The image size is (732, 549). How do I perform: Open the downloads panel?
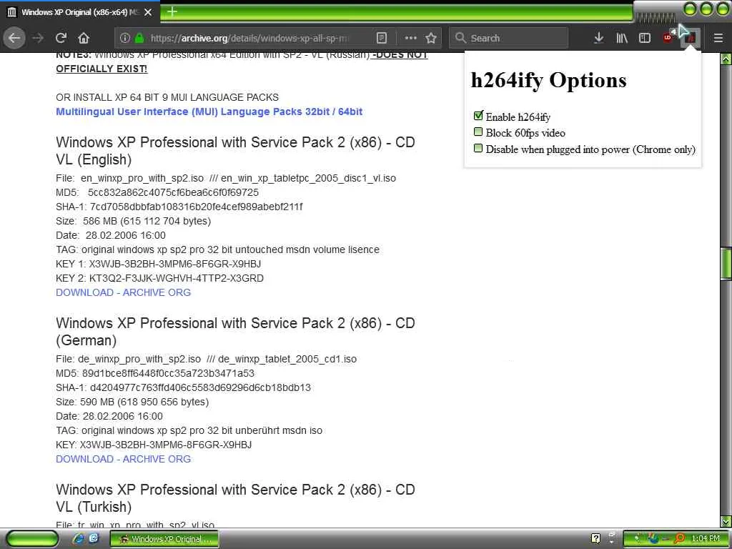click(598, 39)
